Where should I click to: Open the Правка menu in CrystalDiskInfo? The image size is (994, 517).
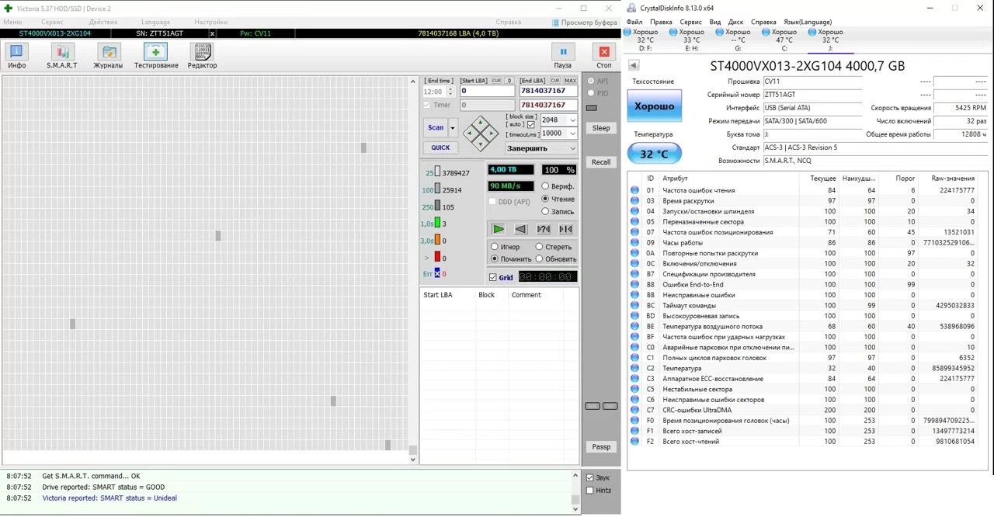point(662,22)
